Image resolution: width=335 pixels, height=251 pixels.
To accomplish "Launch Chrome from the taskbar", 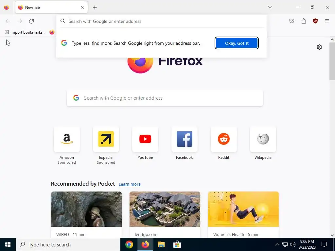I will (x=129, y=244).
